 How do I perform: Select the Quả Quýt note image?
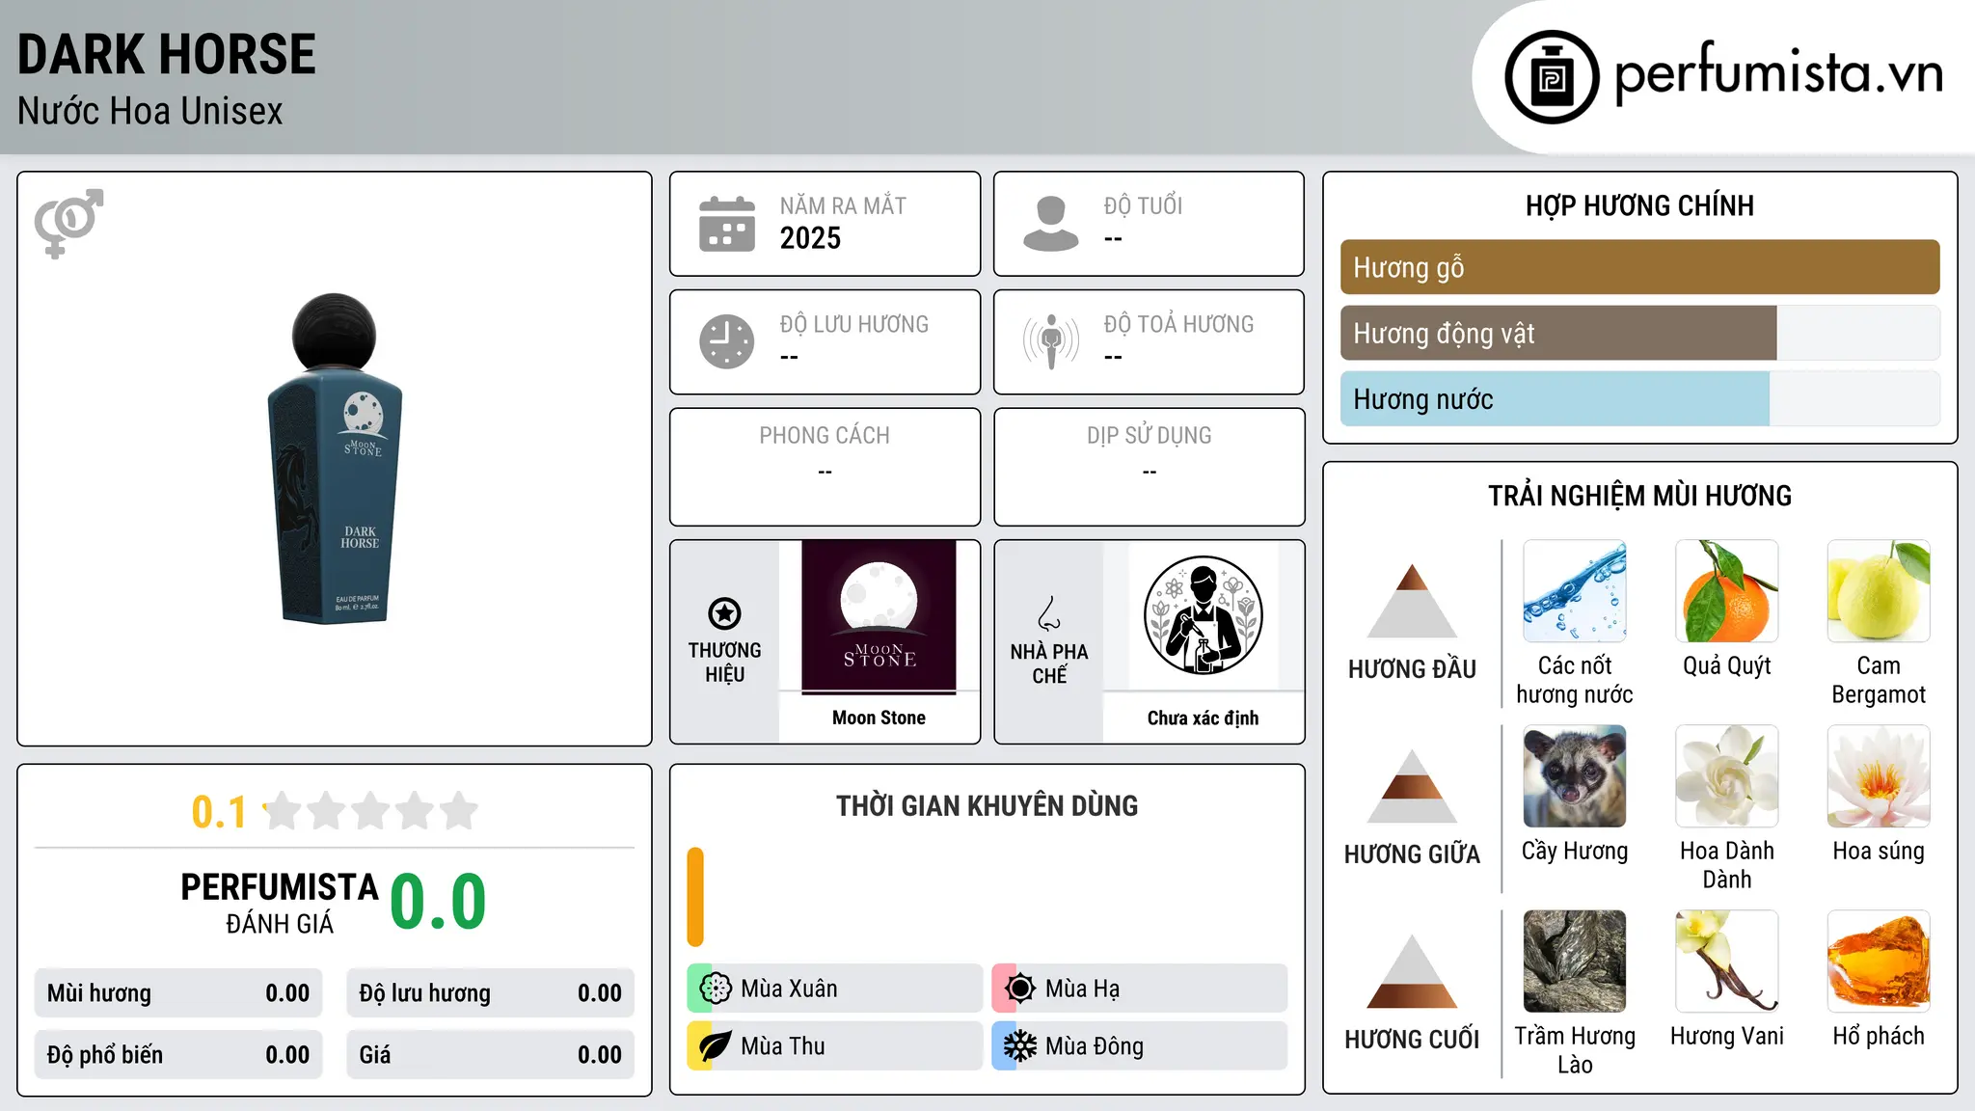(1727, 591)
